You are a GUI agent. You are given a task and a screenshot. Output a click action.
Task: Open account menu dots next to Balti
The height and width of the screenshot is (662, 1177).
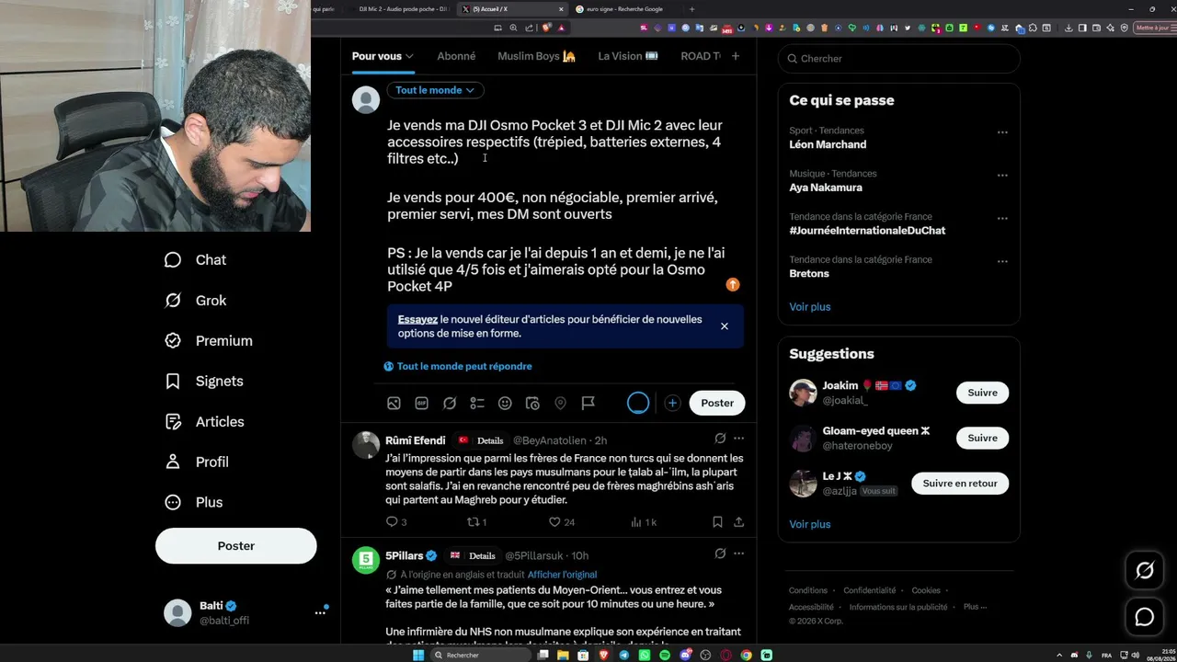click(320, 612)
